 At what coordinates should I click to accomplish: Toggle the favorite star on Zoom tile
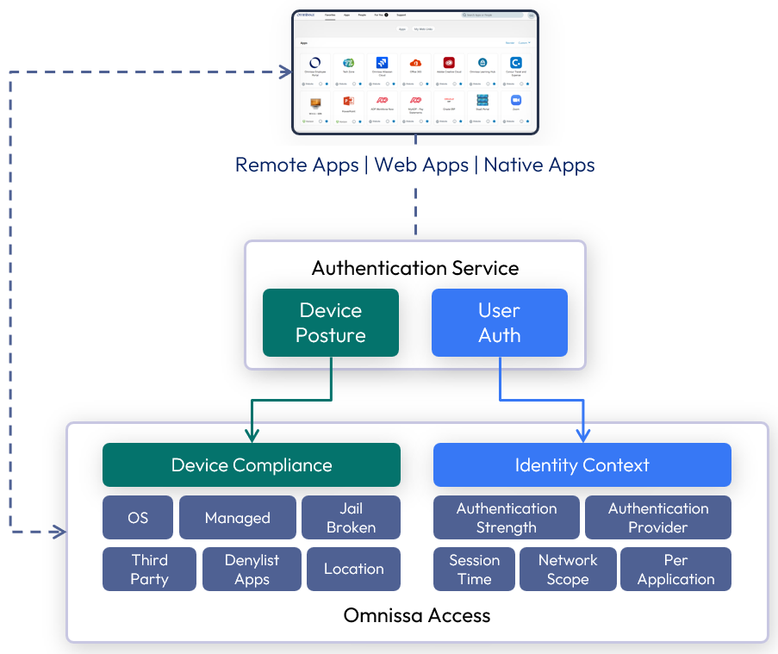(x=526, y=121)
